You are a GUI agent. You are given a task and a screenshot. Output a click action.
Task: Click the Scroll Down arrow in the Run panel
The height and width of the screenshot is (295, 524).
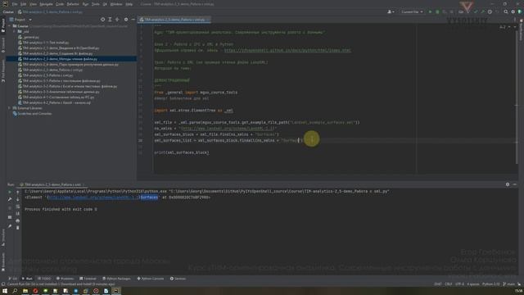tap(18, 199)
